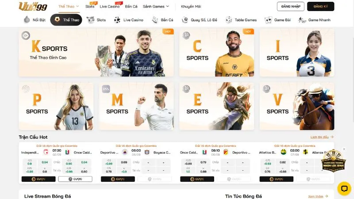Open Game Nhanh rocket icon
Viewport: 354px width, 199px height.
click(x=302, y=20)
